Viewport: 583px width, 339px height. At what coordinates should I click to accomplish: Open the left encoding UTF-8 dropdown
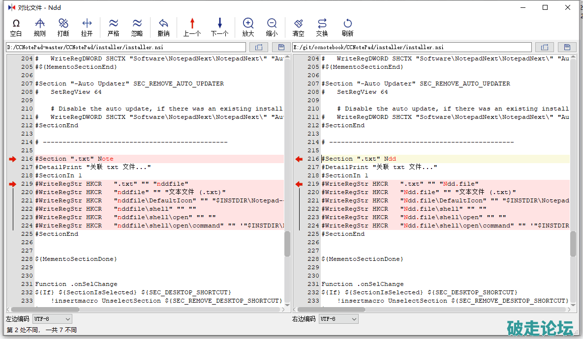(52, 319)
